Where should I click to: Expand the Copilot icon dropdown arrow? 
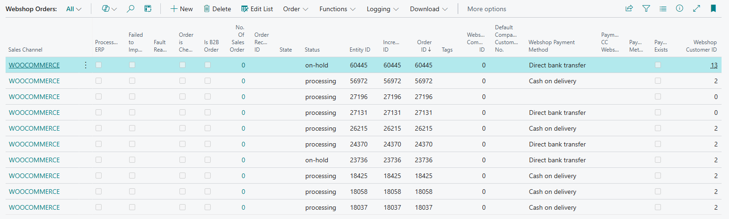pyautogui.click(x=114, y=9)
